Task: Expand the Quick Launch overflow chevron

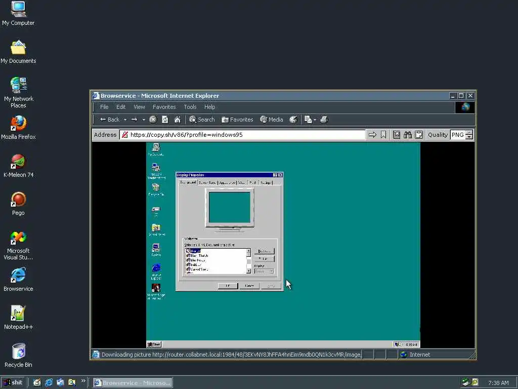Action: [x=83, y=381]
